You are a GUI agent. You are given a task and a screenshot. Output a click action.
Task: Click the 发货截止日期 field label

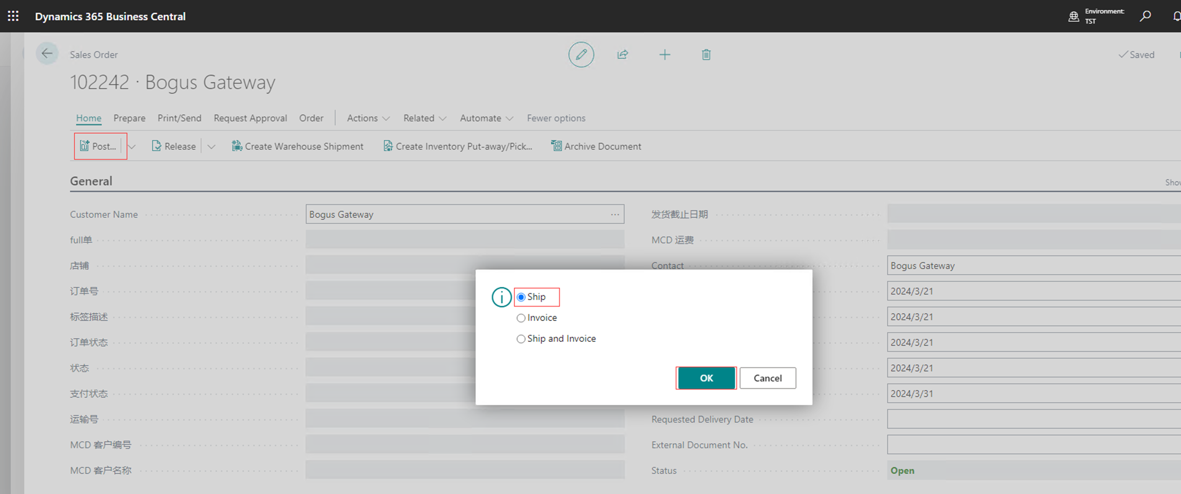[x=679, y=214]
